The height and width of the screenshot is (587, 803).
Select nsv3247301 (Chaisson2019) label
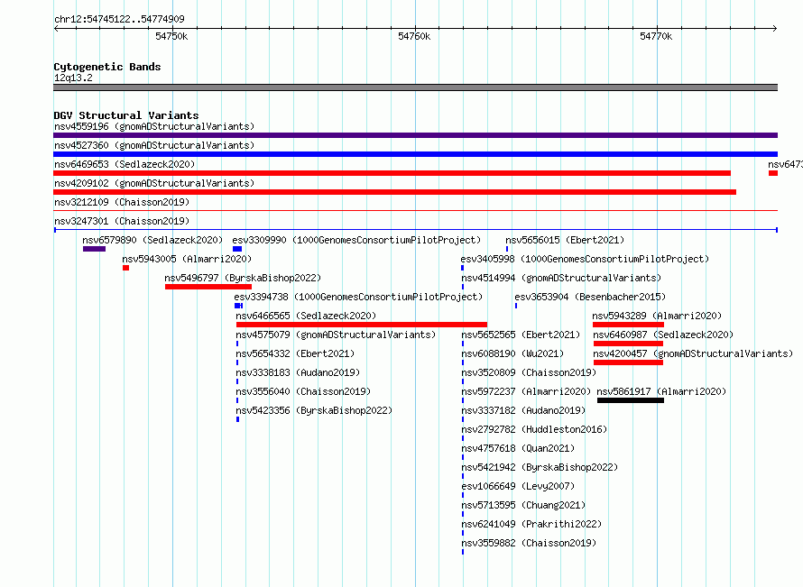(122, 221)
